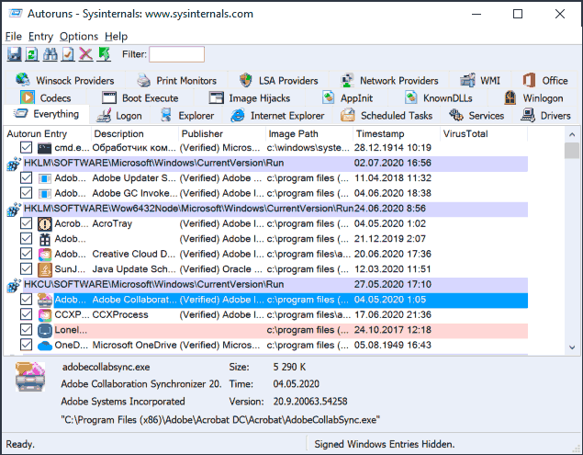583x455 pixels.
Task: Open the Services tab
Action: coord(476,116)
